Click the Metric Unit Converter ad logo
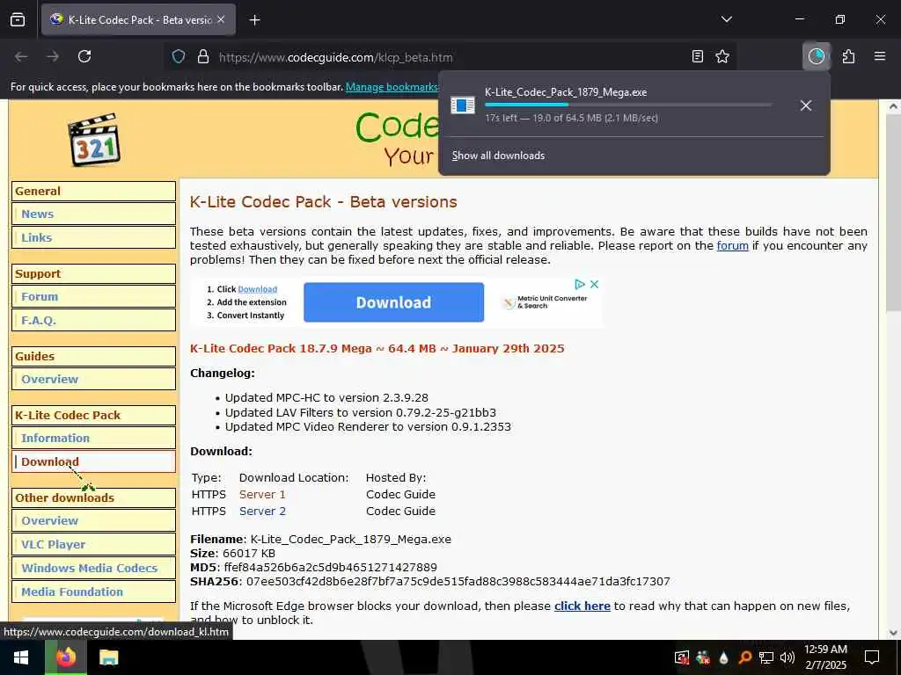Screen dimensions: 901x675 click(546, 302)
